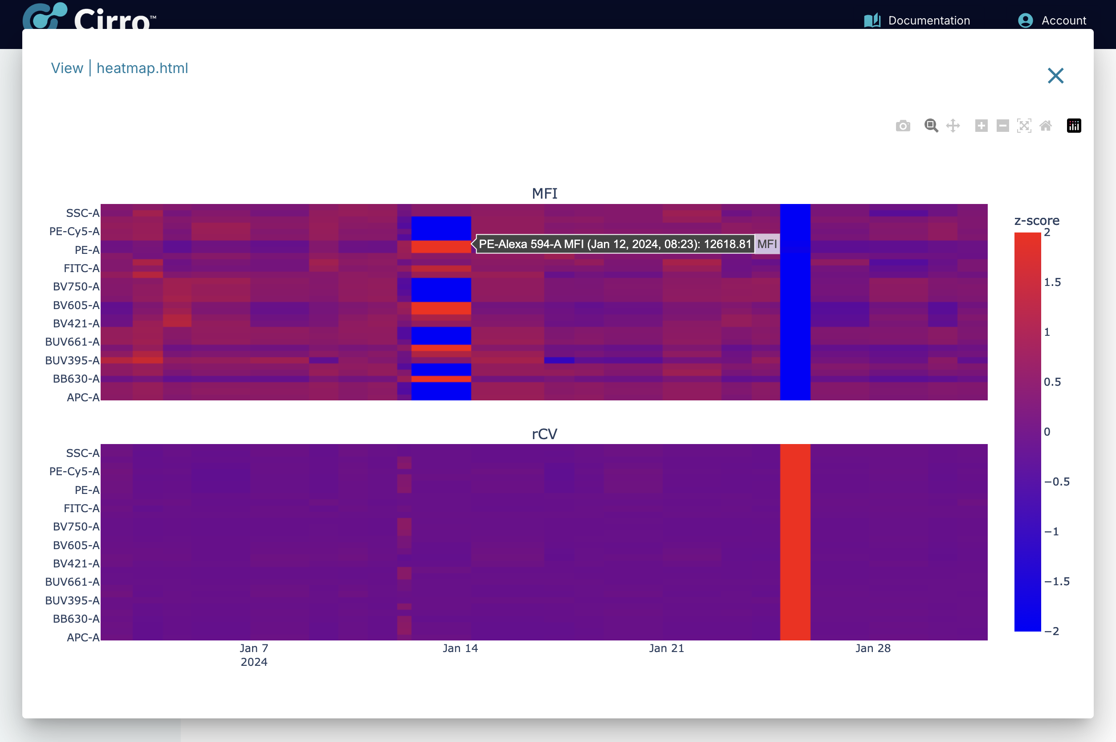Click the BV750-A label in MFI heatmap
1116x742 pixels.
76,287
